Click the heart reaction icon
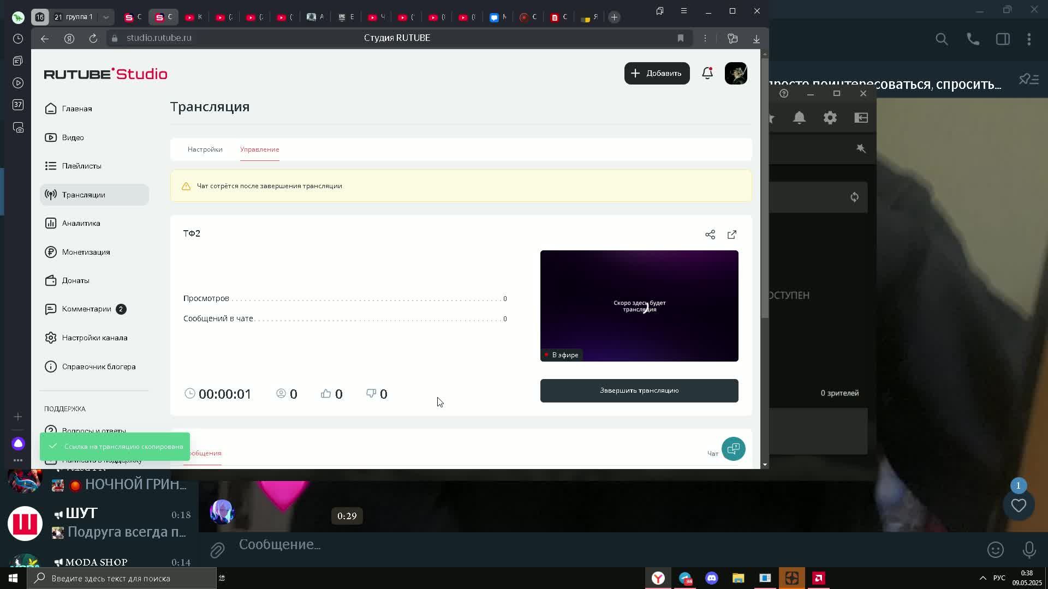1048x589 pixels. tap(1019, 506)
